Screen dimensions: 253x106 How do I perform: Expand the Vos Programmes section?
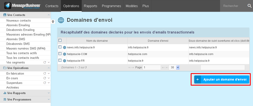tap(49, 99)
